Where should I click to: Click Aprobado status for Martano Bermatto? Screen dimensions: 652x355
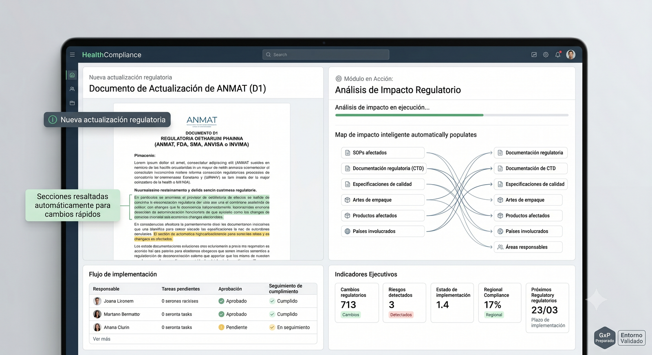[232, 314]
